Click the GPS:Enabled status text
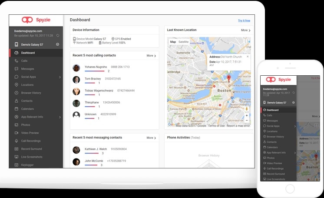The width and height of the screenshot is (324, 198). coord(123,39)
